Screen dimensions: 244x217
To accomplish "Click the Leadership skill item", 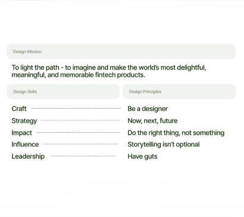I will click(x=28, y=157).
